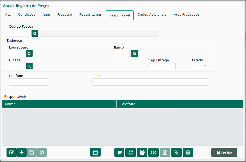Open the calendar icon button
Image resolution: width=246 pixels, height=162 pixels.
click(x=95, y=152)
